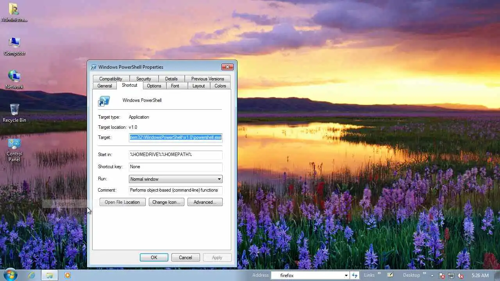This screenshot has height=281, width=500.
Task: Open the network status tray icon
Action: click(x=451, y=276)
